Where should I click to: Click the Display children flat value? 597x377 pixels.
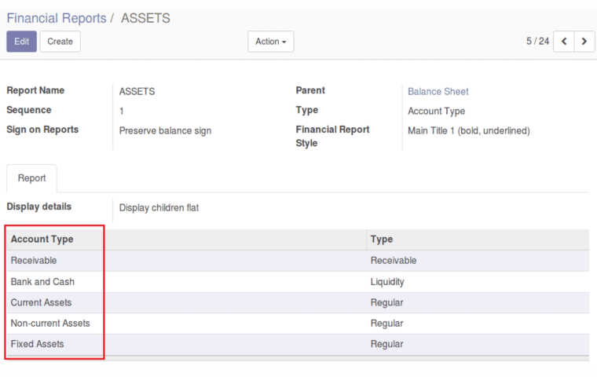pos(159,208)
